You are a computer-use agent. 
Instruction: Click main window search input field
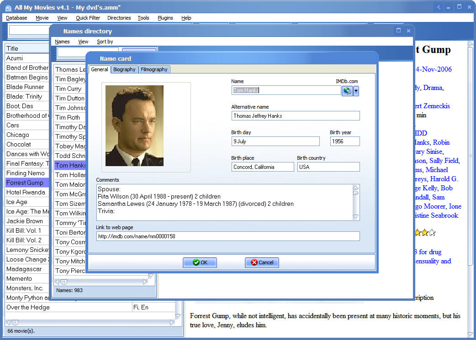pyautogui.click(x=29, y=30)
